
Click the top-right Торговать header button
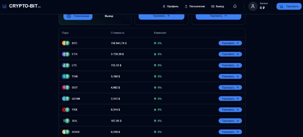click(289, 6)
